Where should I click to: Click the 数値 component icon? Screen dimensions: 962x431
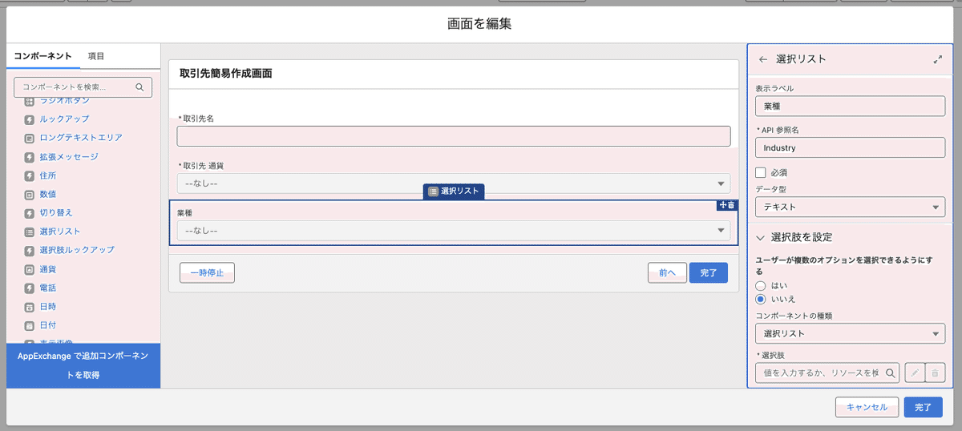pos(29,194)
